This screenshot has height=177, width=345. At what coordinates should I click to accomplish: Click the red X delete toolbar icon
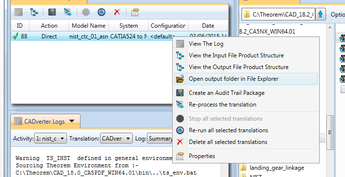[x=117, y=12]
